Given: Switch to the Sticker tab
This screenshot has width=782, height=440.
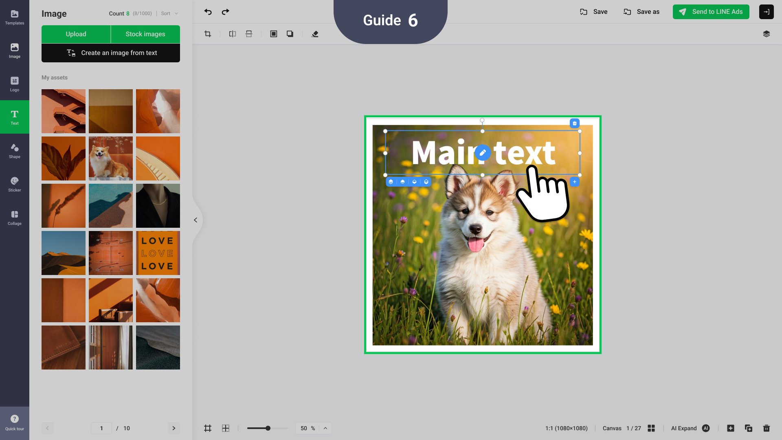Looking at the screenshot, I should (x=15, y=184).
